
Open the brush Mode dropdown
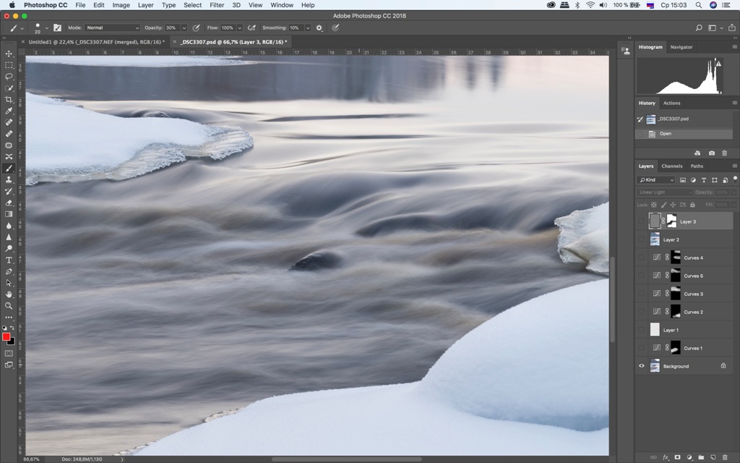[112, 28]
